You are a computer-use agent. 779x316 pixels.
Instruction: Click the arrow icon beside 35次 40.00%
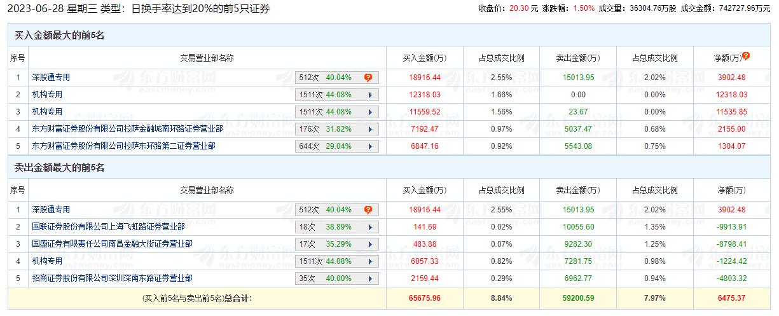point(369,278)
